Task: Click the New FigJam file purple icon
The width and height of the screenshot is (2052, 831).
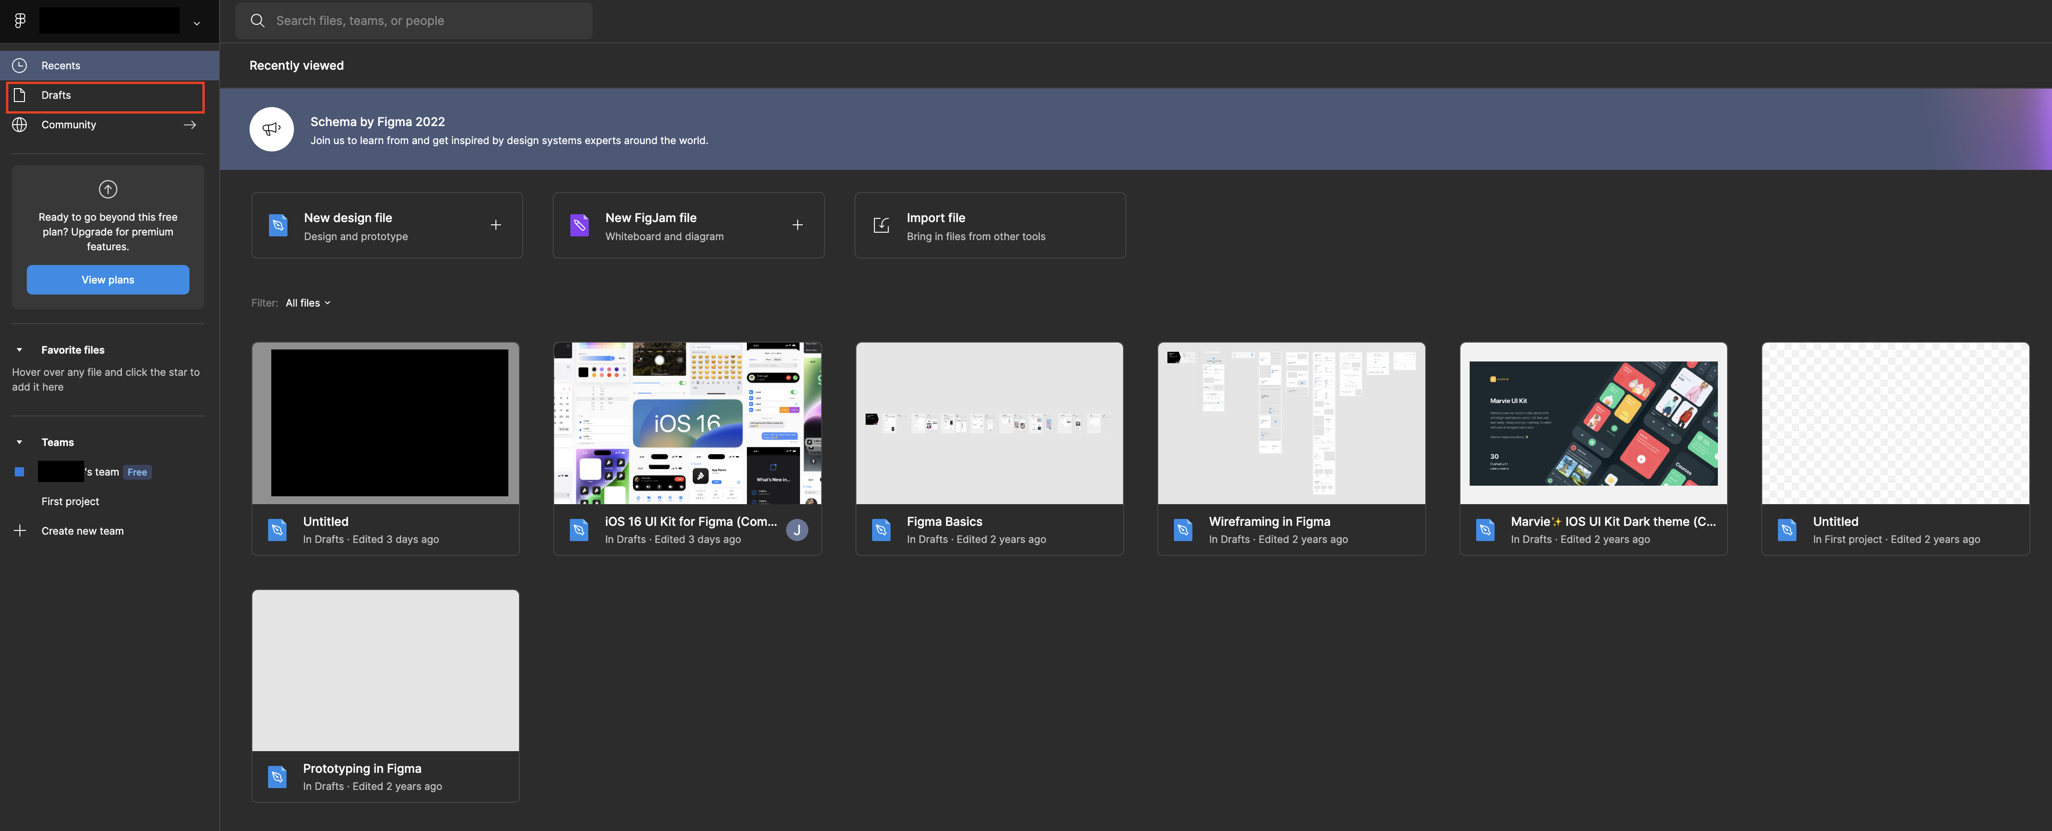Action: 579,225
